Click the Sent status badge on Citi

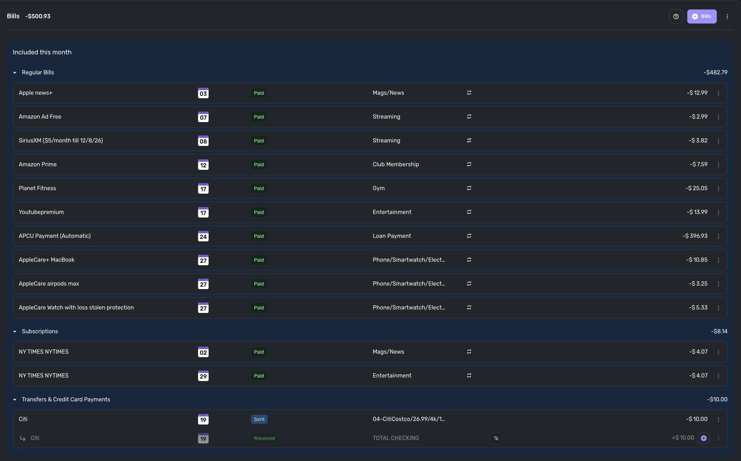tap(259, 419)
